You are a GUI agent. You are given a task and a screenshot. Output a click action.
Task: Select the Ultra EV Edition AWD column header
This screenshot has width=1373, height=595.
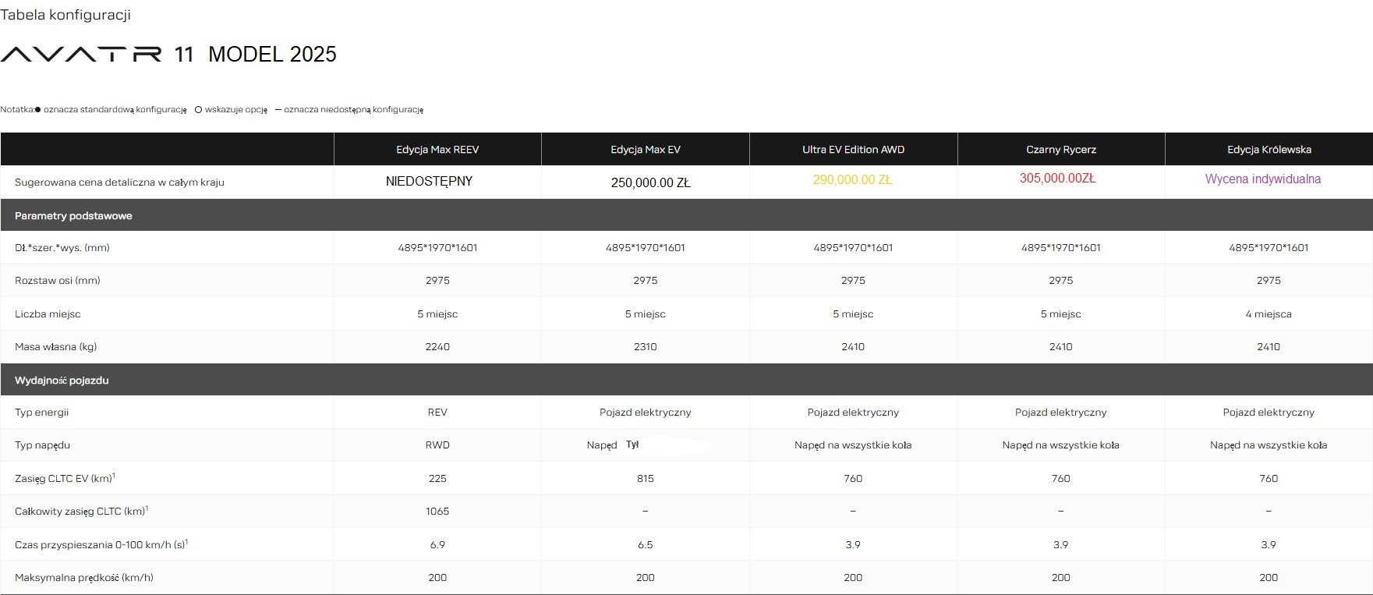point(853,150)
